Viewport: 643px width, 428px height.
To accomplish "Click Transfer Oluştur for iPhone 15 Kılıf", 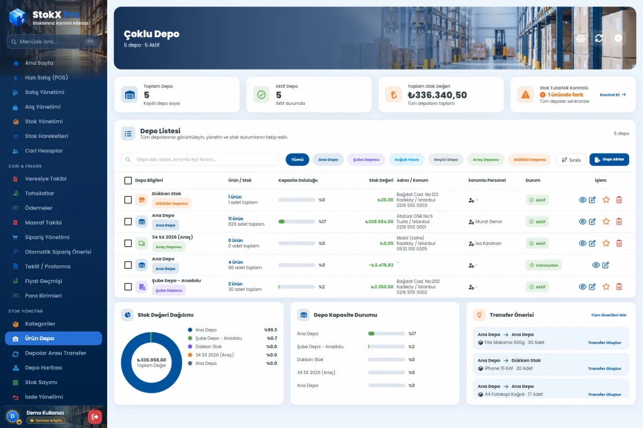I will [604, 369].
